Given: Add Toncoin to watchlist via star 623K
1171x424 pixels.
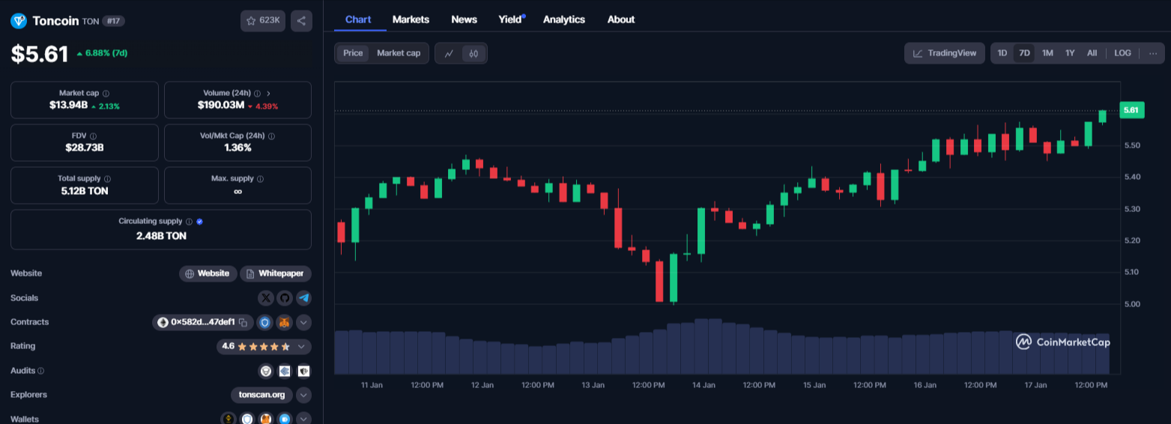Looking at the screenshot, I should pos(263,21).
